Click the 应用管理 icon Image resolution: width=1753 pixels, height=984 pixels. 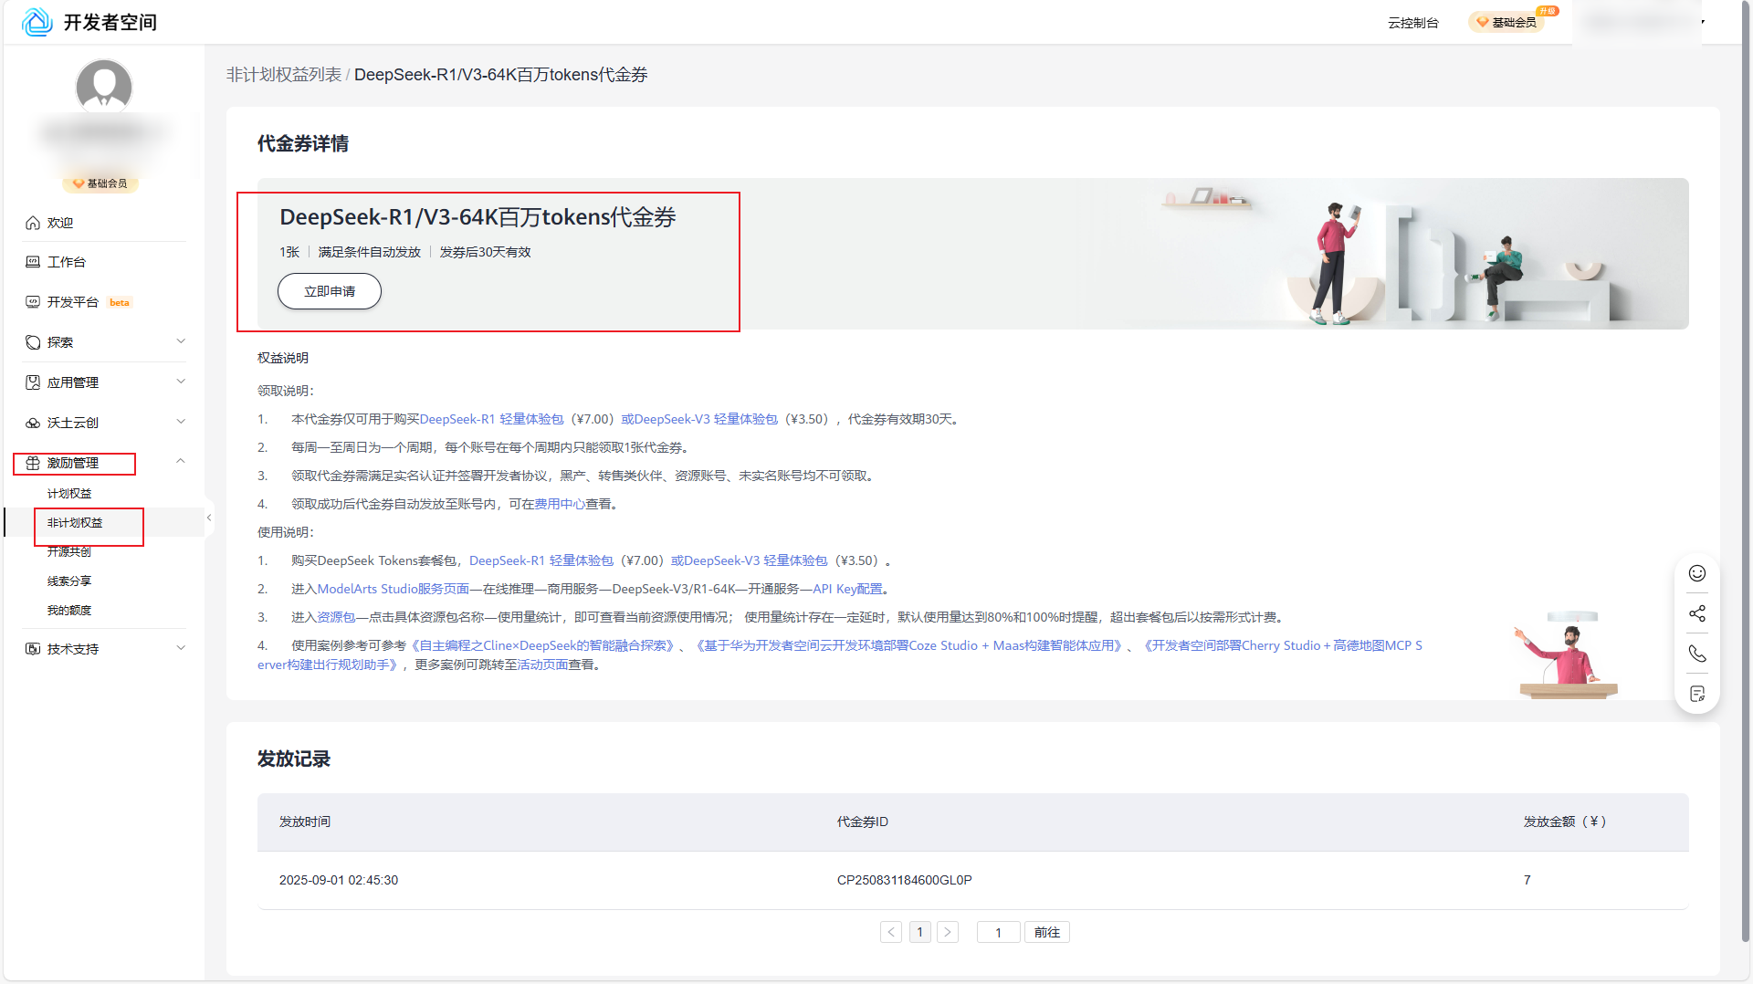coord(33,382)
